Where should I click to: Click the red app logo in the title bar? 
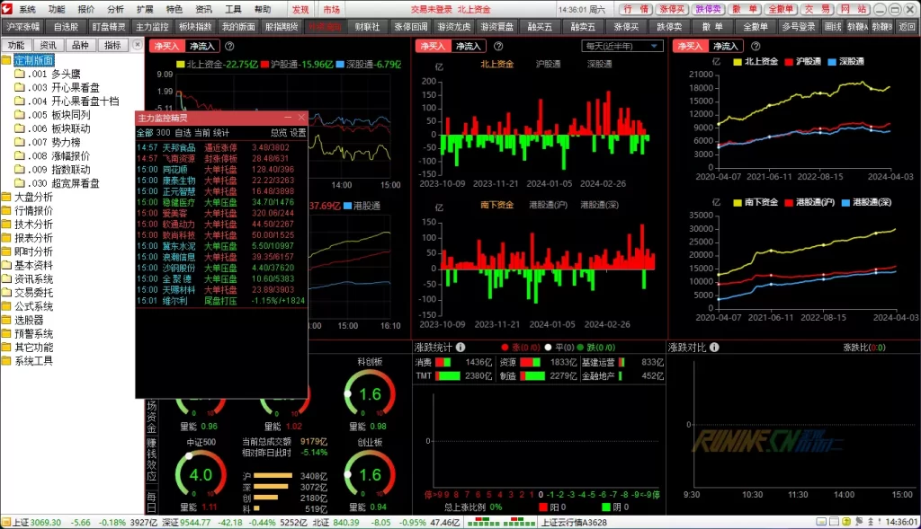point(8,8)
